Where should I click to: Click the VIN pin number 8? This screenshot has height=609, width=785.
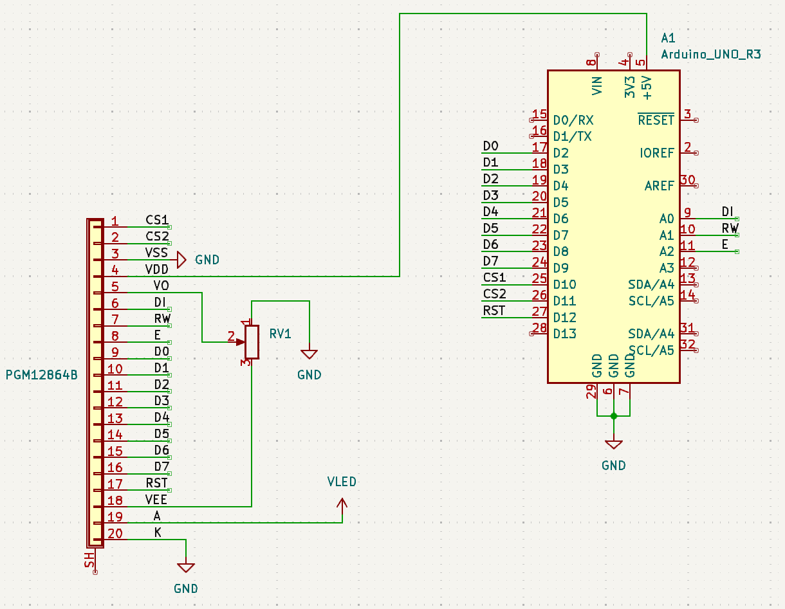tap(591, 62)
